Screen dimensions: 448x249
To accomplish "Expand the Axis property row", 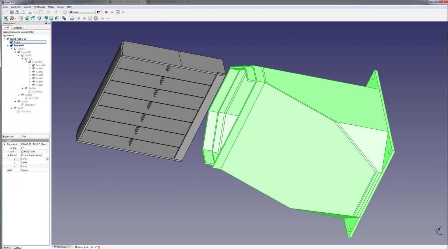I will tap(8, 151).
